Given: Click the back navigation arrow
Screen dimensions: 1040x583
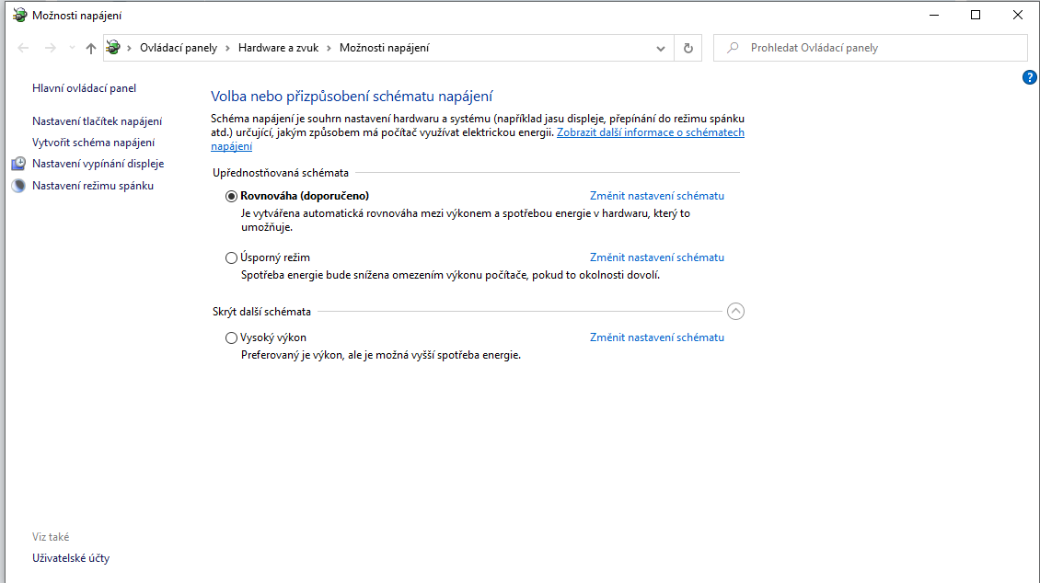Looking at the screenshot, I should [x=23, y=48].
